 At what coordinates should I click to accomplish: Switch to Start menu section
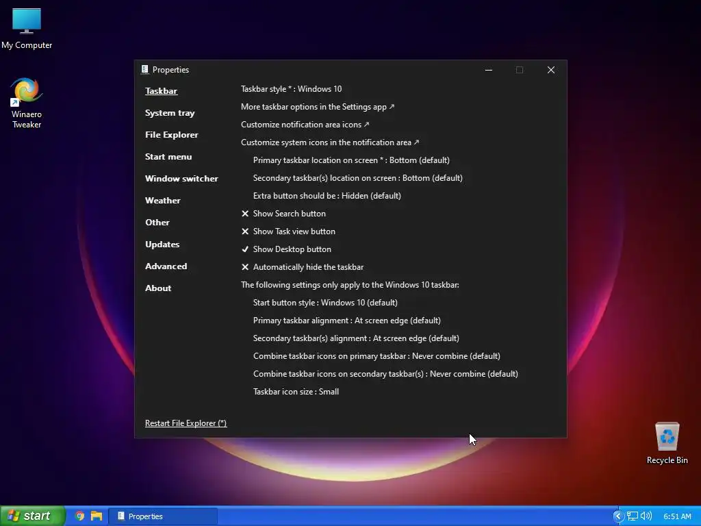[x=168, y=157]
